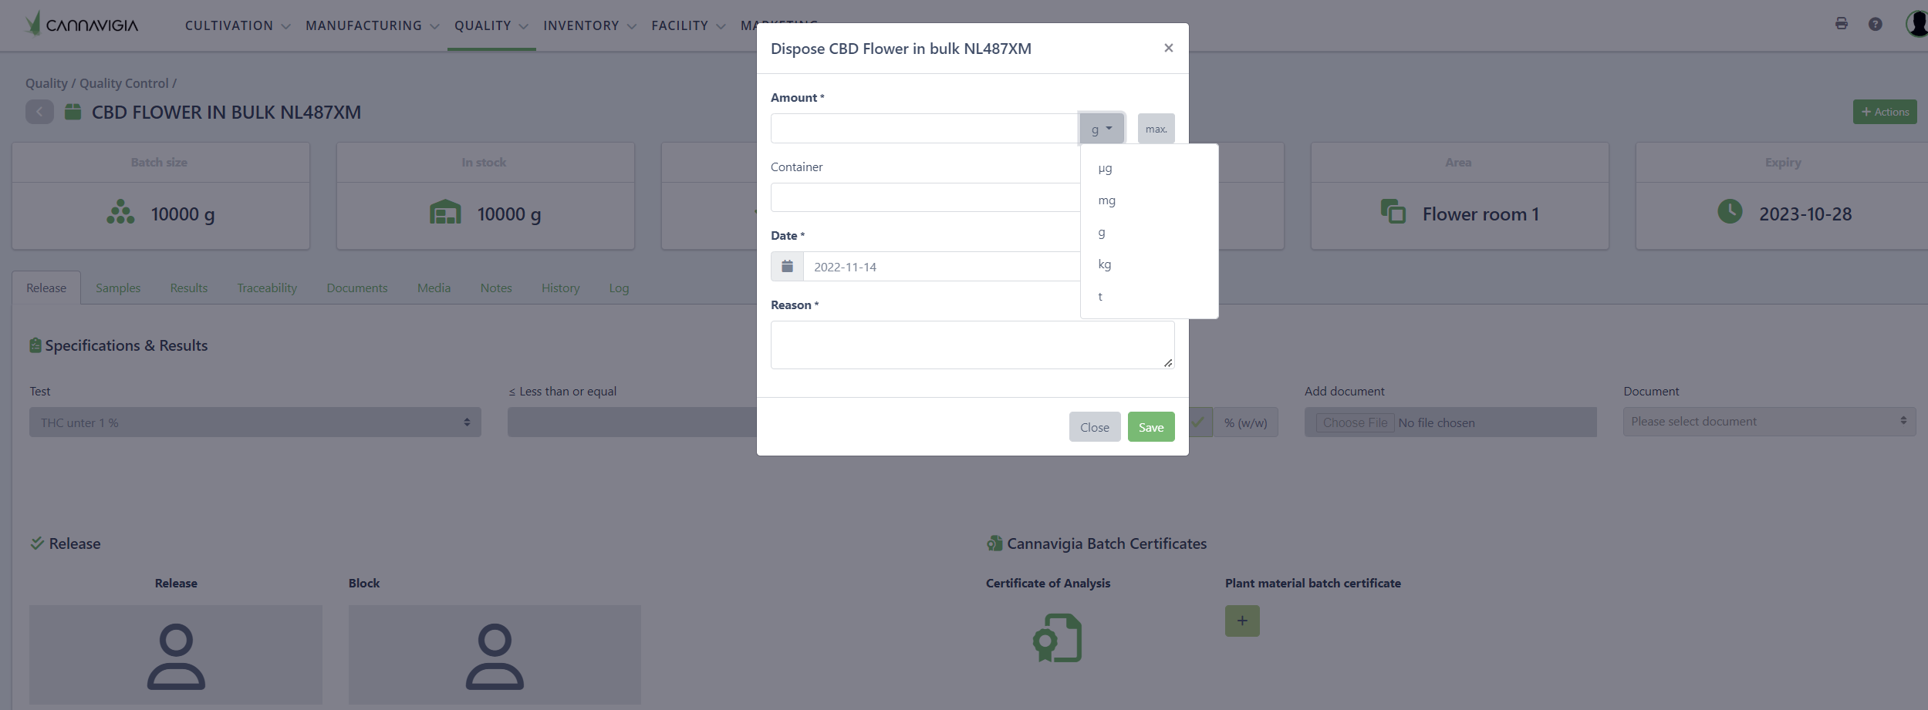
Task: Choose mg in the unit list
Action: tap(1106, 200)
